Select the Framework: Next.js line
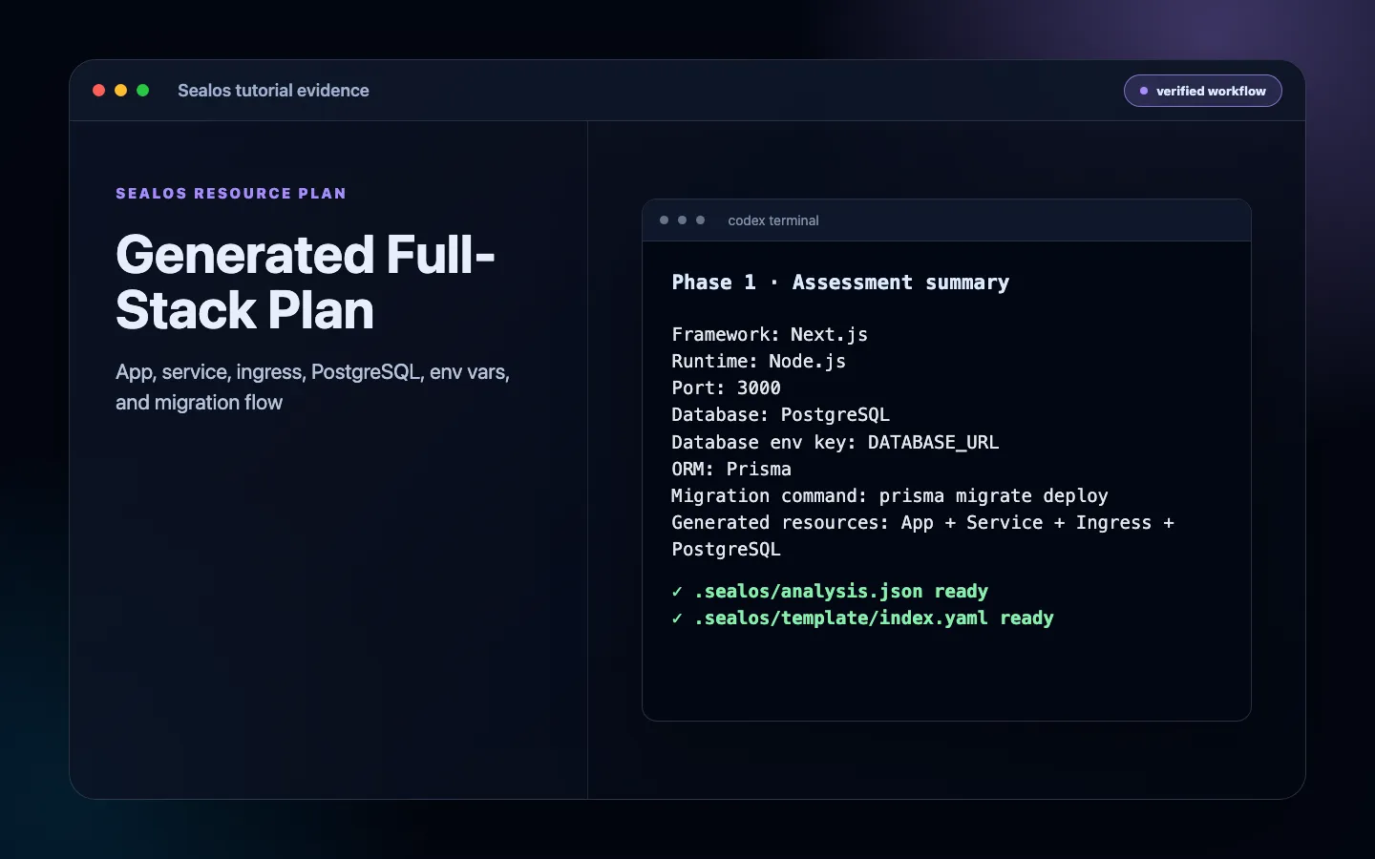 click(x=770, y=334)
